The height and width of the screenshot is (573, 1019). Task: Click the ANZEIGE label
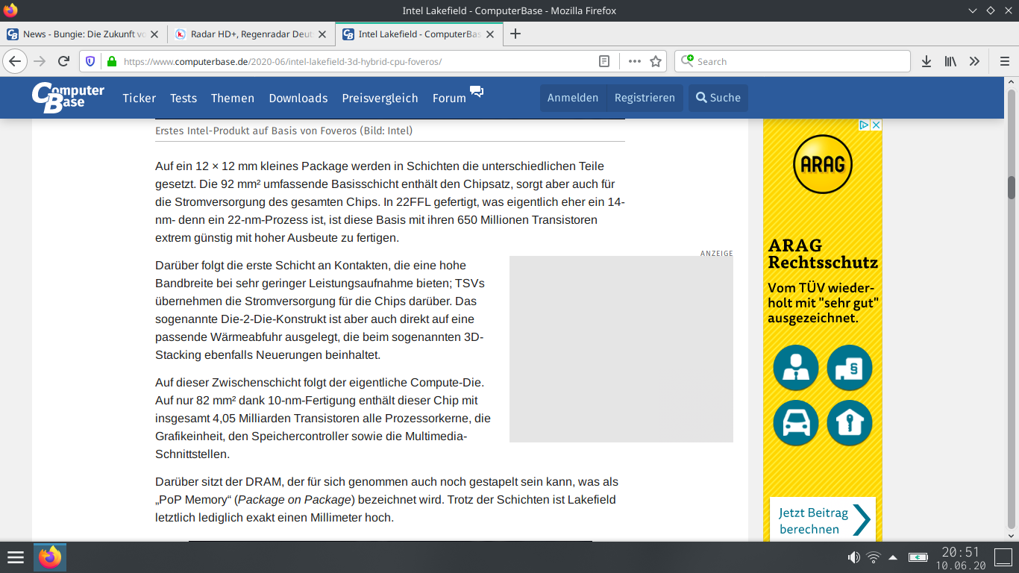click(717, 254)
